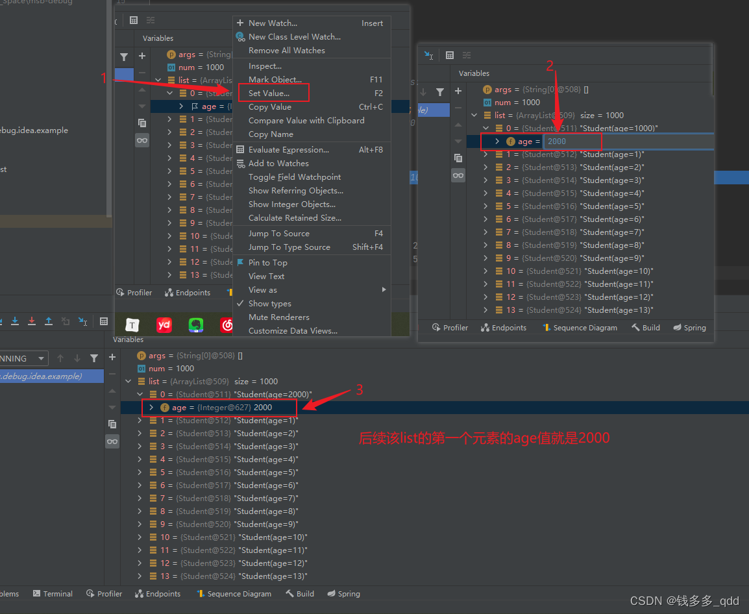Collapse list node in right Variables panel
Screen dimensions: 749x614
(474, 115)
